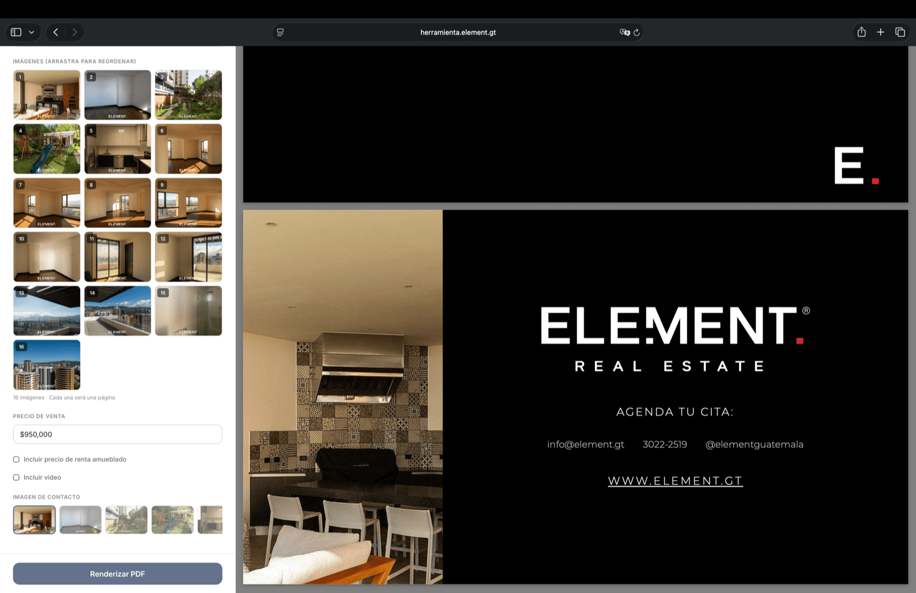The image size is (916, 593).
Task: Select image thumbnail number 1
Action: [x=46, y=95]
